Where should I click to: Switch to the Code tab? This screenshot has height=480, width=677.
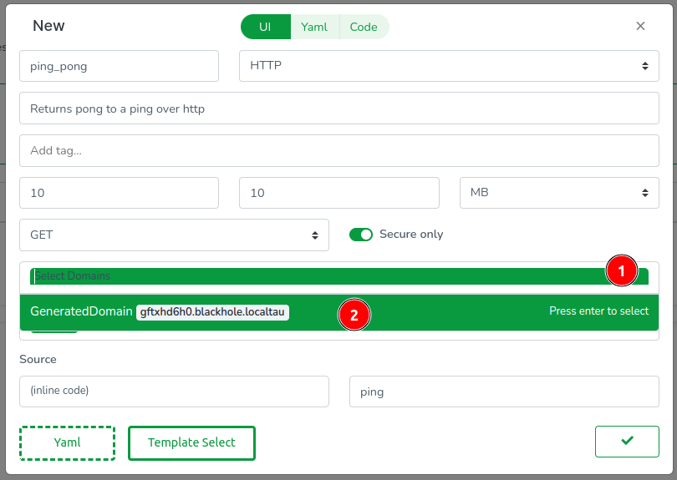click(364, 27)
